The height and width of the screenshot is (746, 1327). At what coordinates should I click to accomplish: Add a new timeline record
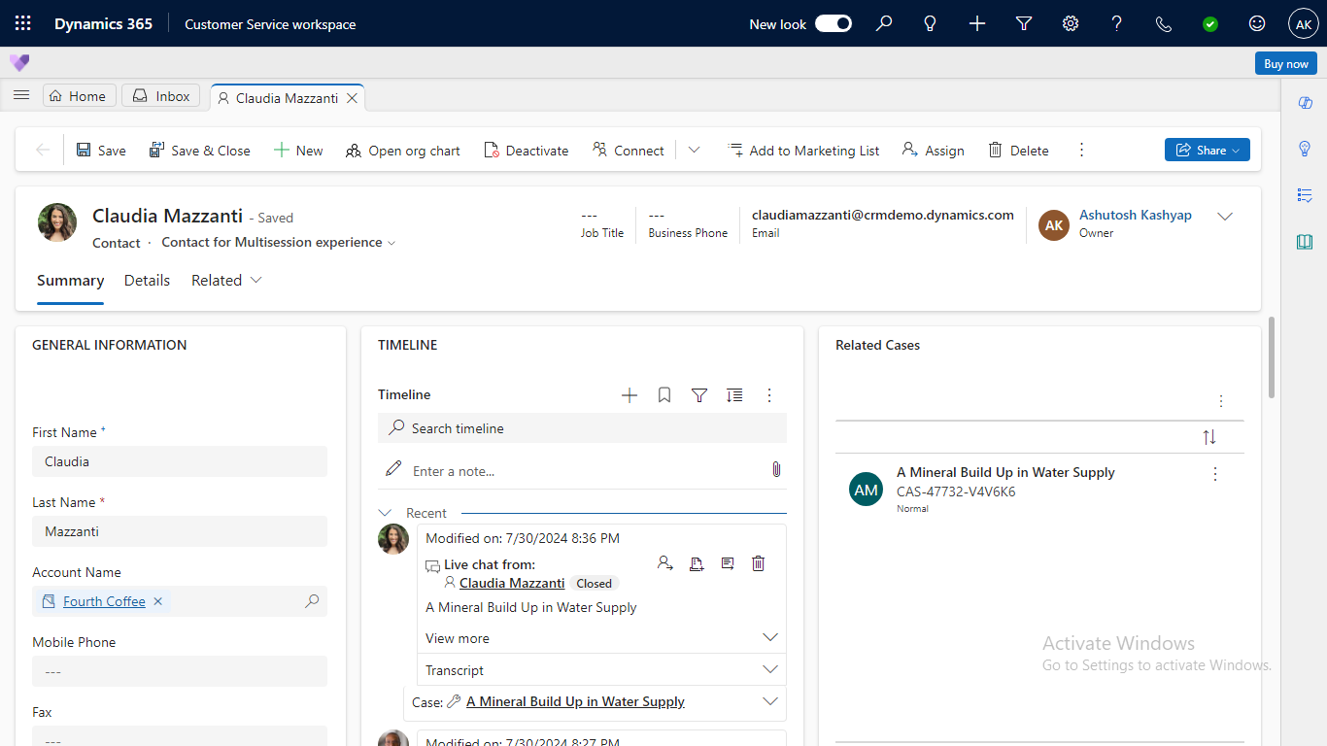(x=629, y=395)
